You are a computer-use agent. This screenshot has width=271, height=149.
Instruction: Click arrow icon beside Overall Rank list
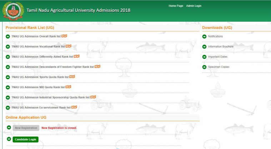(x=8, y=36)
